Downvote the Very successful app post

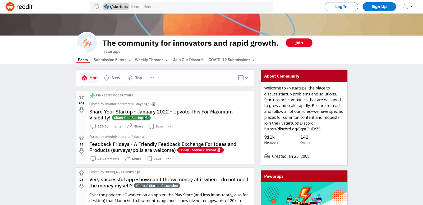(81, 186)
